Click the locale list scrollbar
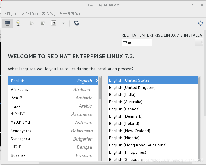The width and height of the screenshot is (206, 165). [199, 119]
